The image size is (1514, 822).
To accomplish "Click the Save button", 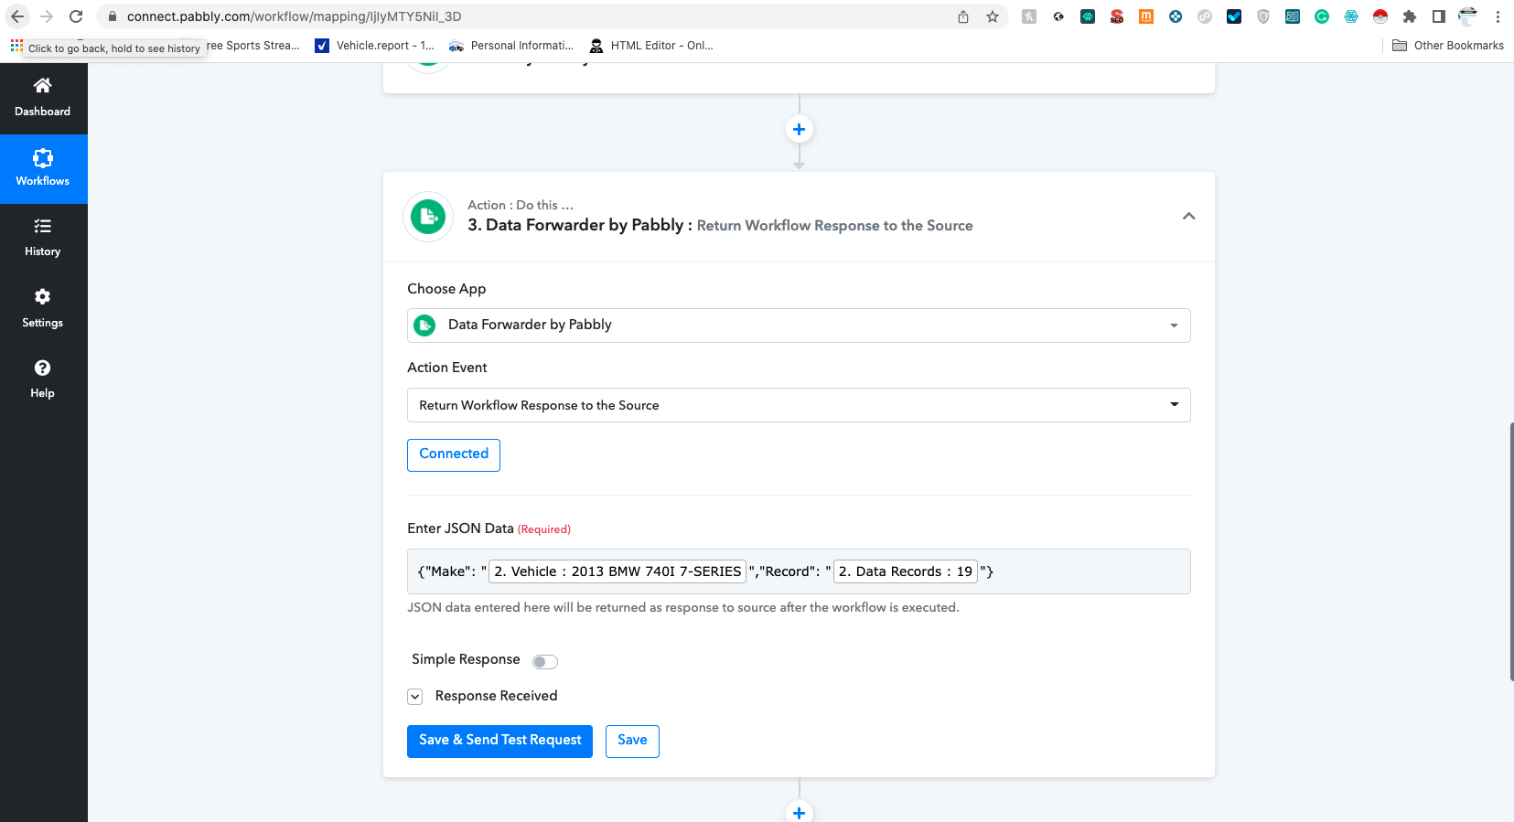I will [632, 741].
